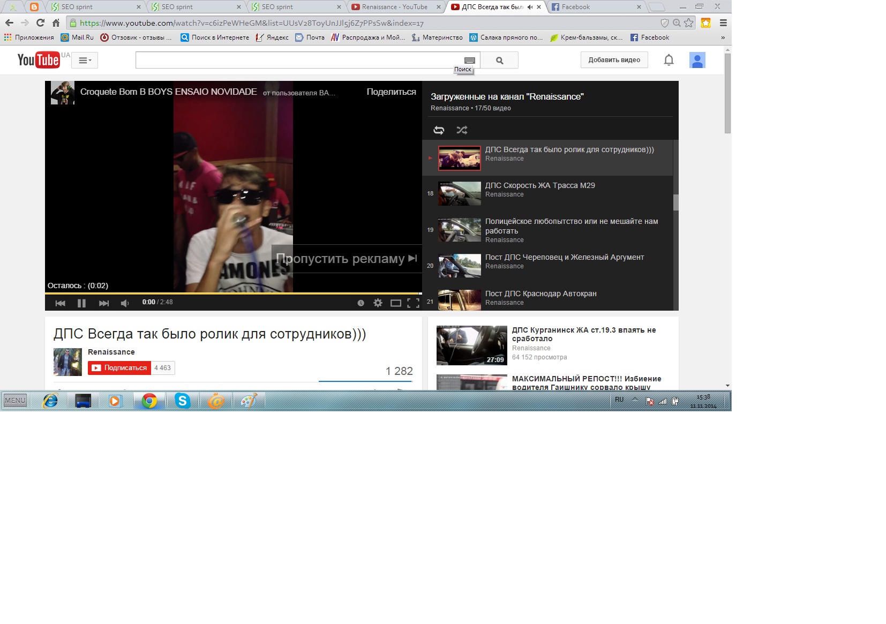Viewport: 886px width, 624px height.
Task: Open the YouTube guide menu dropdown
Action: pyautogui.click(x=85, y=60)
